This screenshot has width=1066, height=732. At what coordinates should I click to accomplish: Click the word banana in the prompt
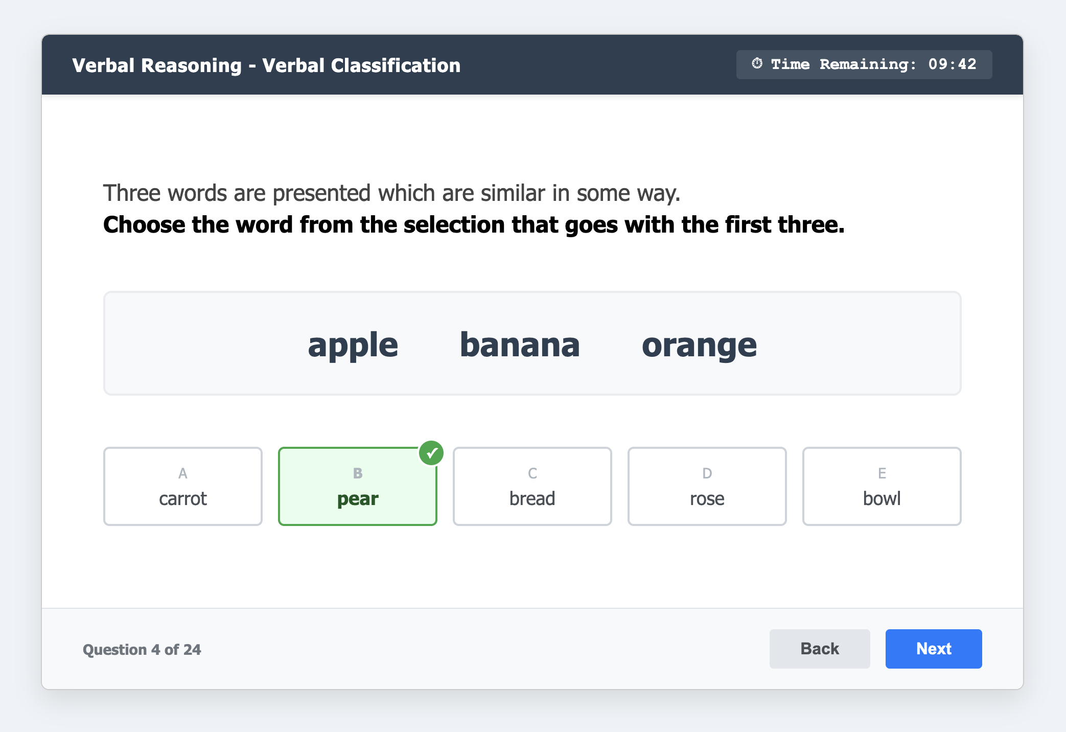520,345
